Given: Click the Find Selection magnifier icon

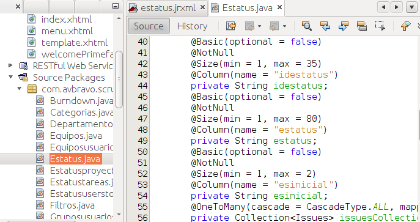Looking at the screenshot, I should (307, 26).
